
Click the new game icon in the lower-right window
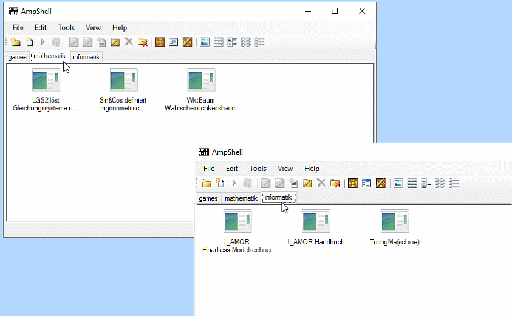point(220,183)
